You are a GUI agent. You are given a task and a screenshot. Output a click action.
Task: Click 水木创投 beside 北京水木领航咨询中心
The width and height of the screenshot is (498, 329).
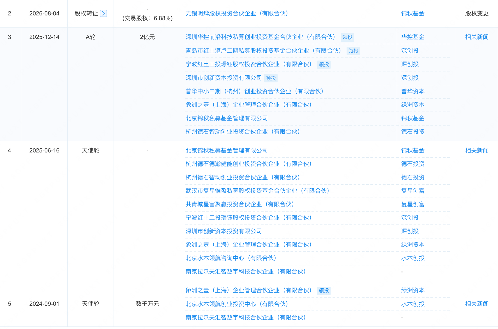click(413, 258)
